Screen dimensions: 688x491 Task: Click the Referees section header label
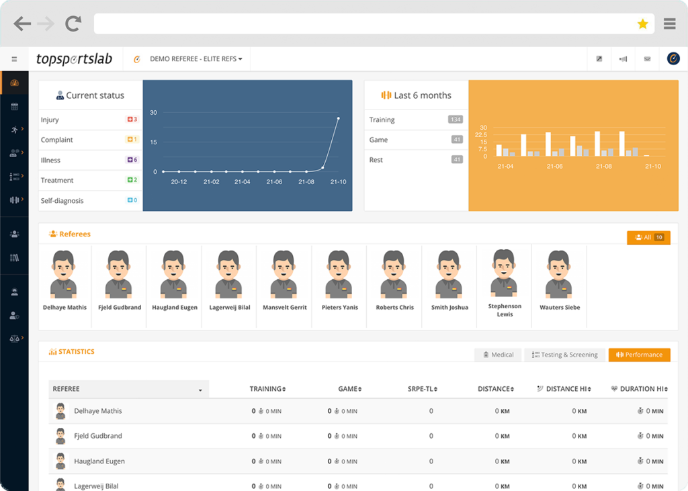pos(73,234)
